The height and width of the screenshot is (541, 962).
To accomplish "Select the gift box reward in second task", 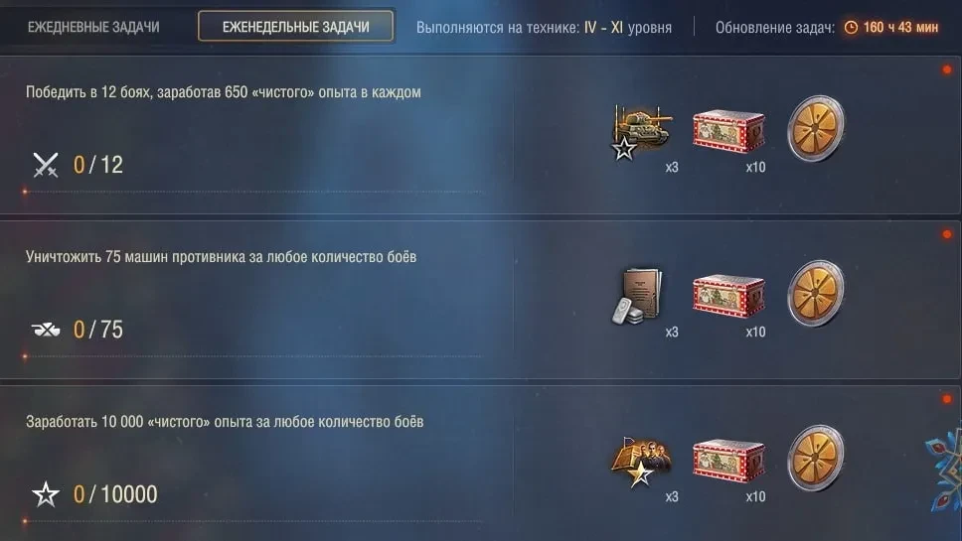I will pos(728,295).
